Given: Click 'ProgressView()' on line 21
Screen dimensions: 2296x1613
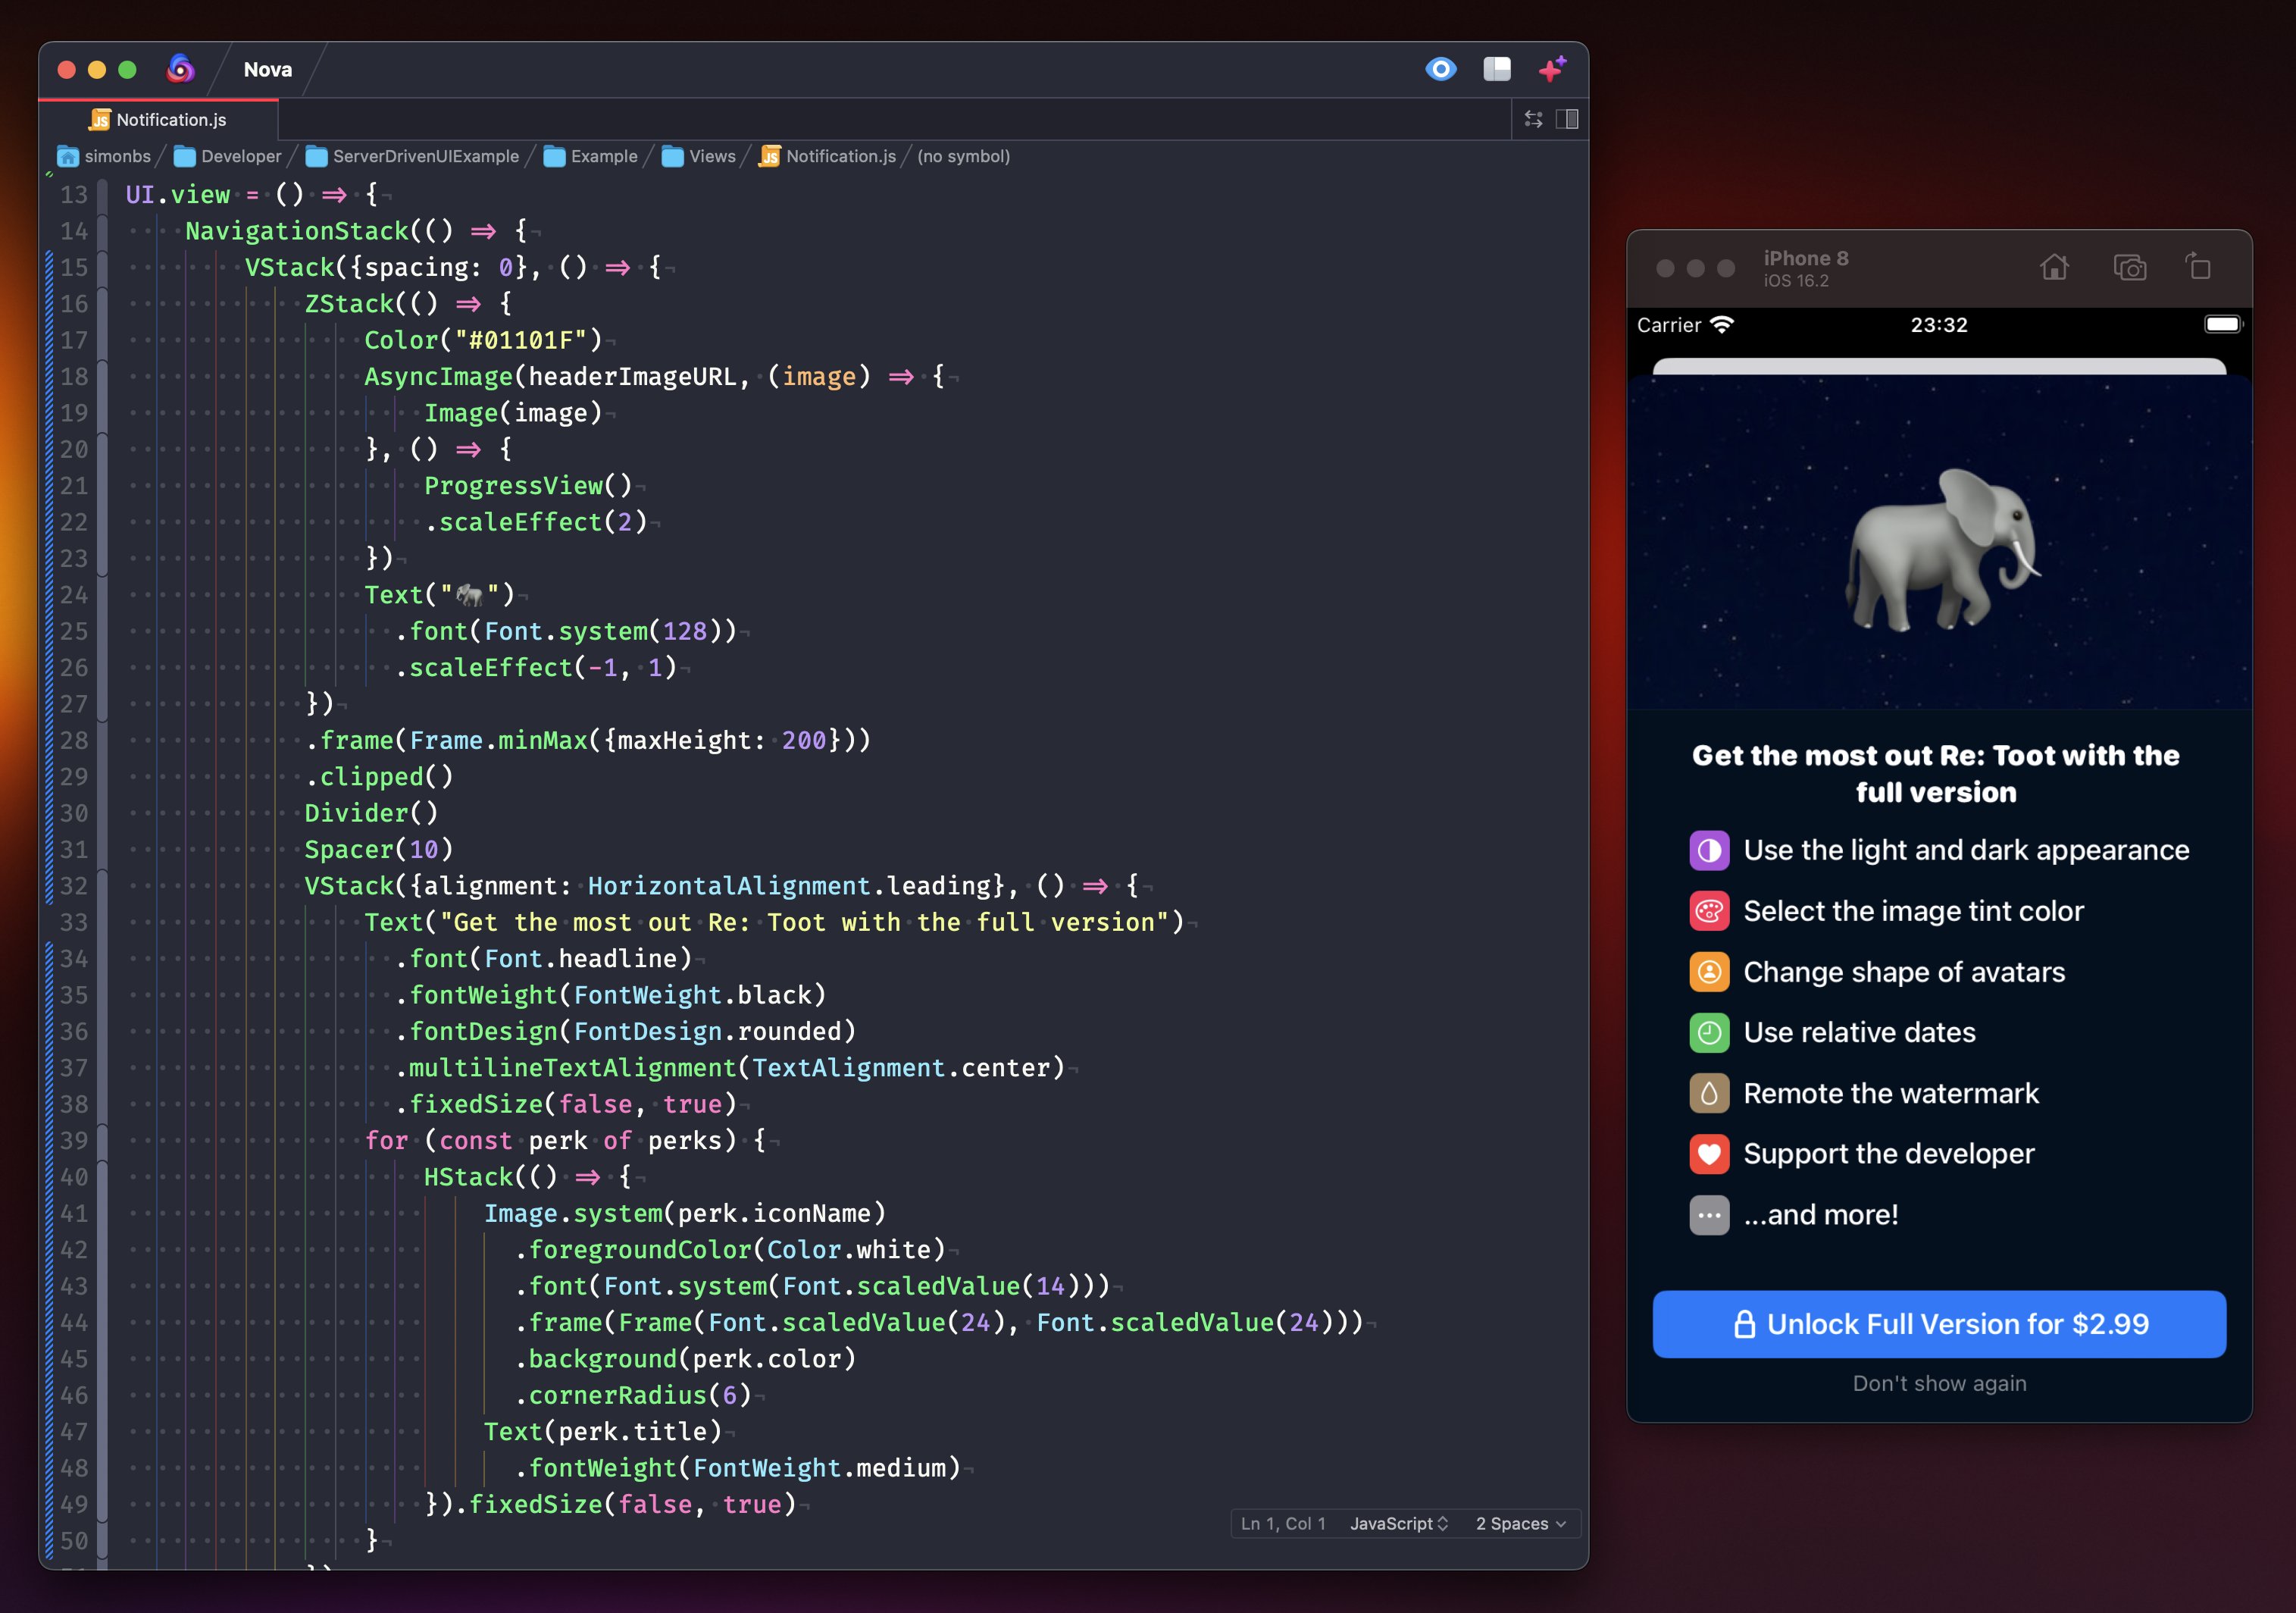Looking at the screenshot, I should tap(528, 486).
